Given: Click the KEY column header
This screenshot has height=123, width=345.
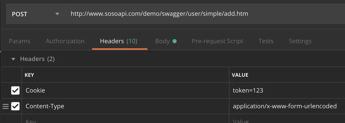Looking at the screenshot, I should pos(29,75).
